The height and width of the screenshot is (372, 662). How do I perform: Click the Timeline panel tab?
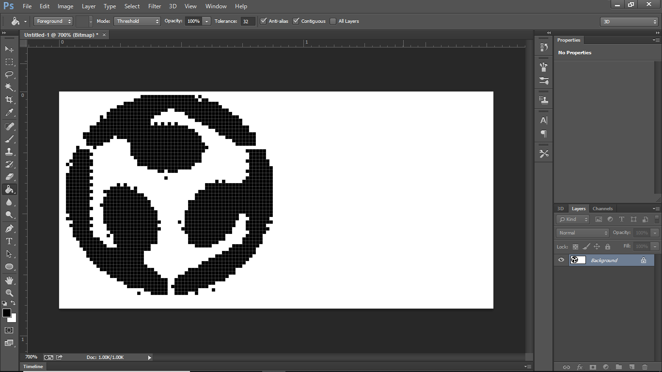33,367
